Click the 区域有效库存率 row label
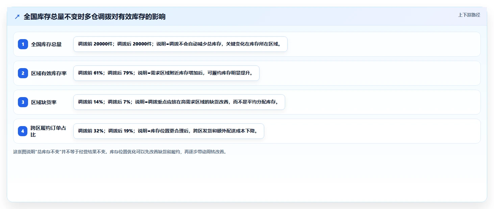The image size is (494, 209). pyautogui.click(x=49, y=73)
